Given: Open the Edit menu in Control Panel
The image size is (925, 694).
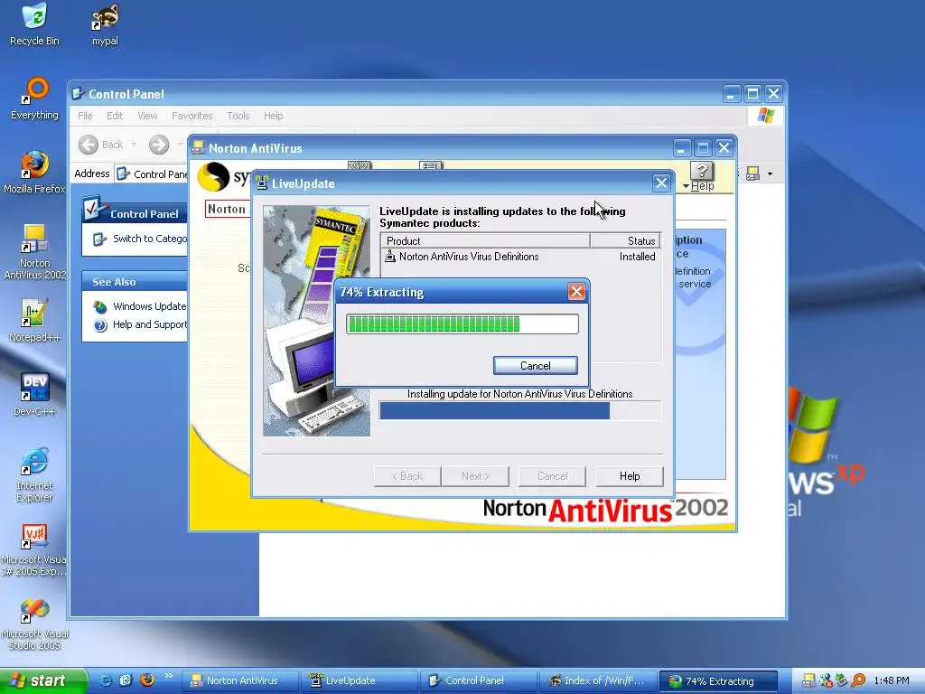Looking at the screenshot, I should pyautogui.click(x=115, y=116).
